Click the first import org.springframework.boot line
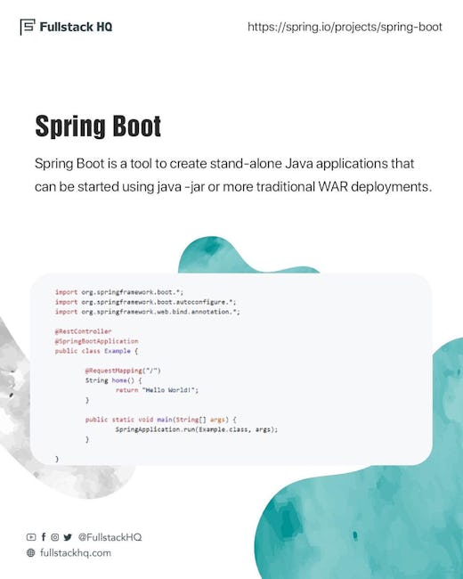The width and height of the screenshot is (463, 579). (119, 292)
